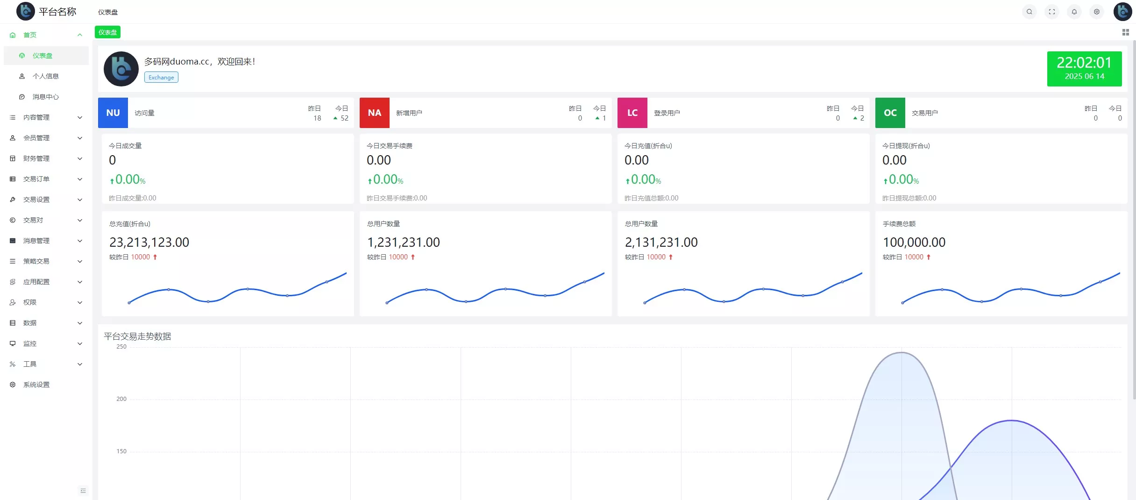
Task: Click the envelope icon beside 消息管理
Action: point(13,241)
